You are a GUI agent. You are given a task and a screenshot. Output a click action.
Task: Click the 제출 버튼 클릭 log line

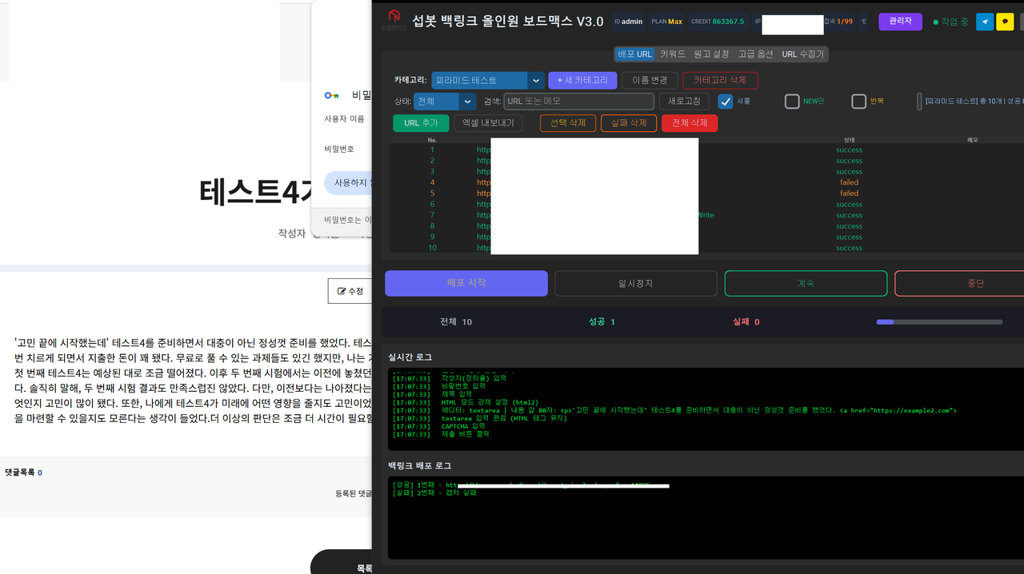click(x=441, y=434)
